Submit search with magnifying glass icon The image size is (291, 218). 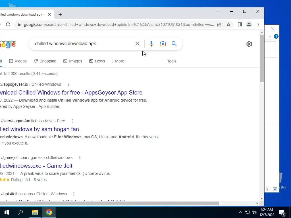[x=174, y=44]
